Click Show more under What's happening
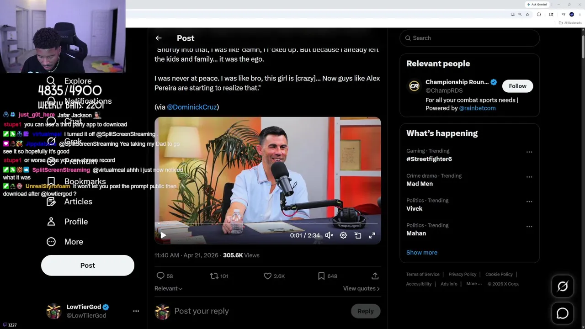This screenshot has height=329, width=585. (x=422, y=252)
